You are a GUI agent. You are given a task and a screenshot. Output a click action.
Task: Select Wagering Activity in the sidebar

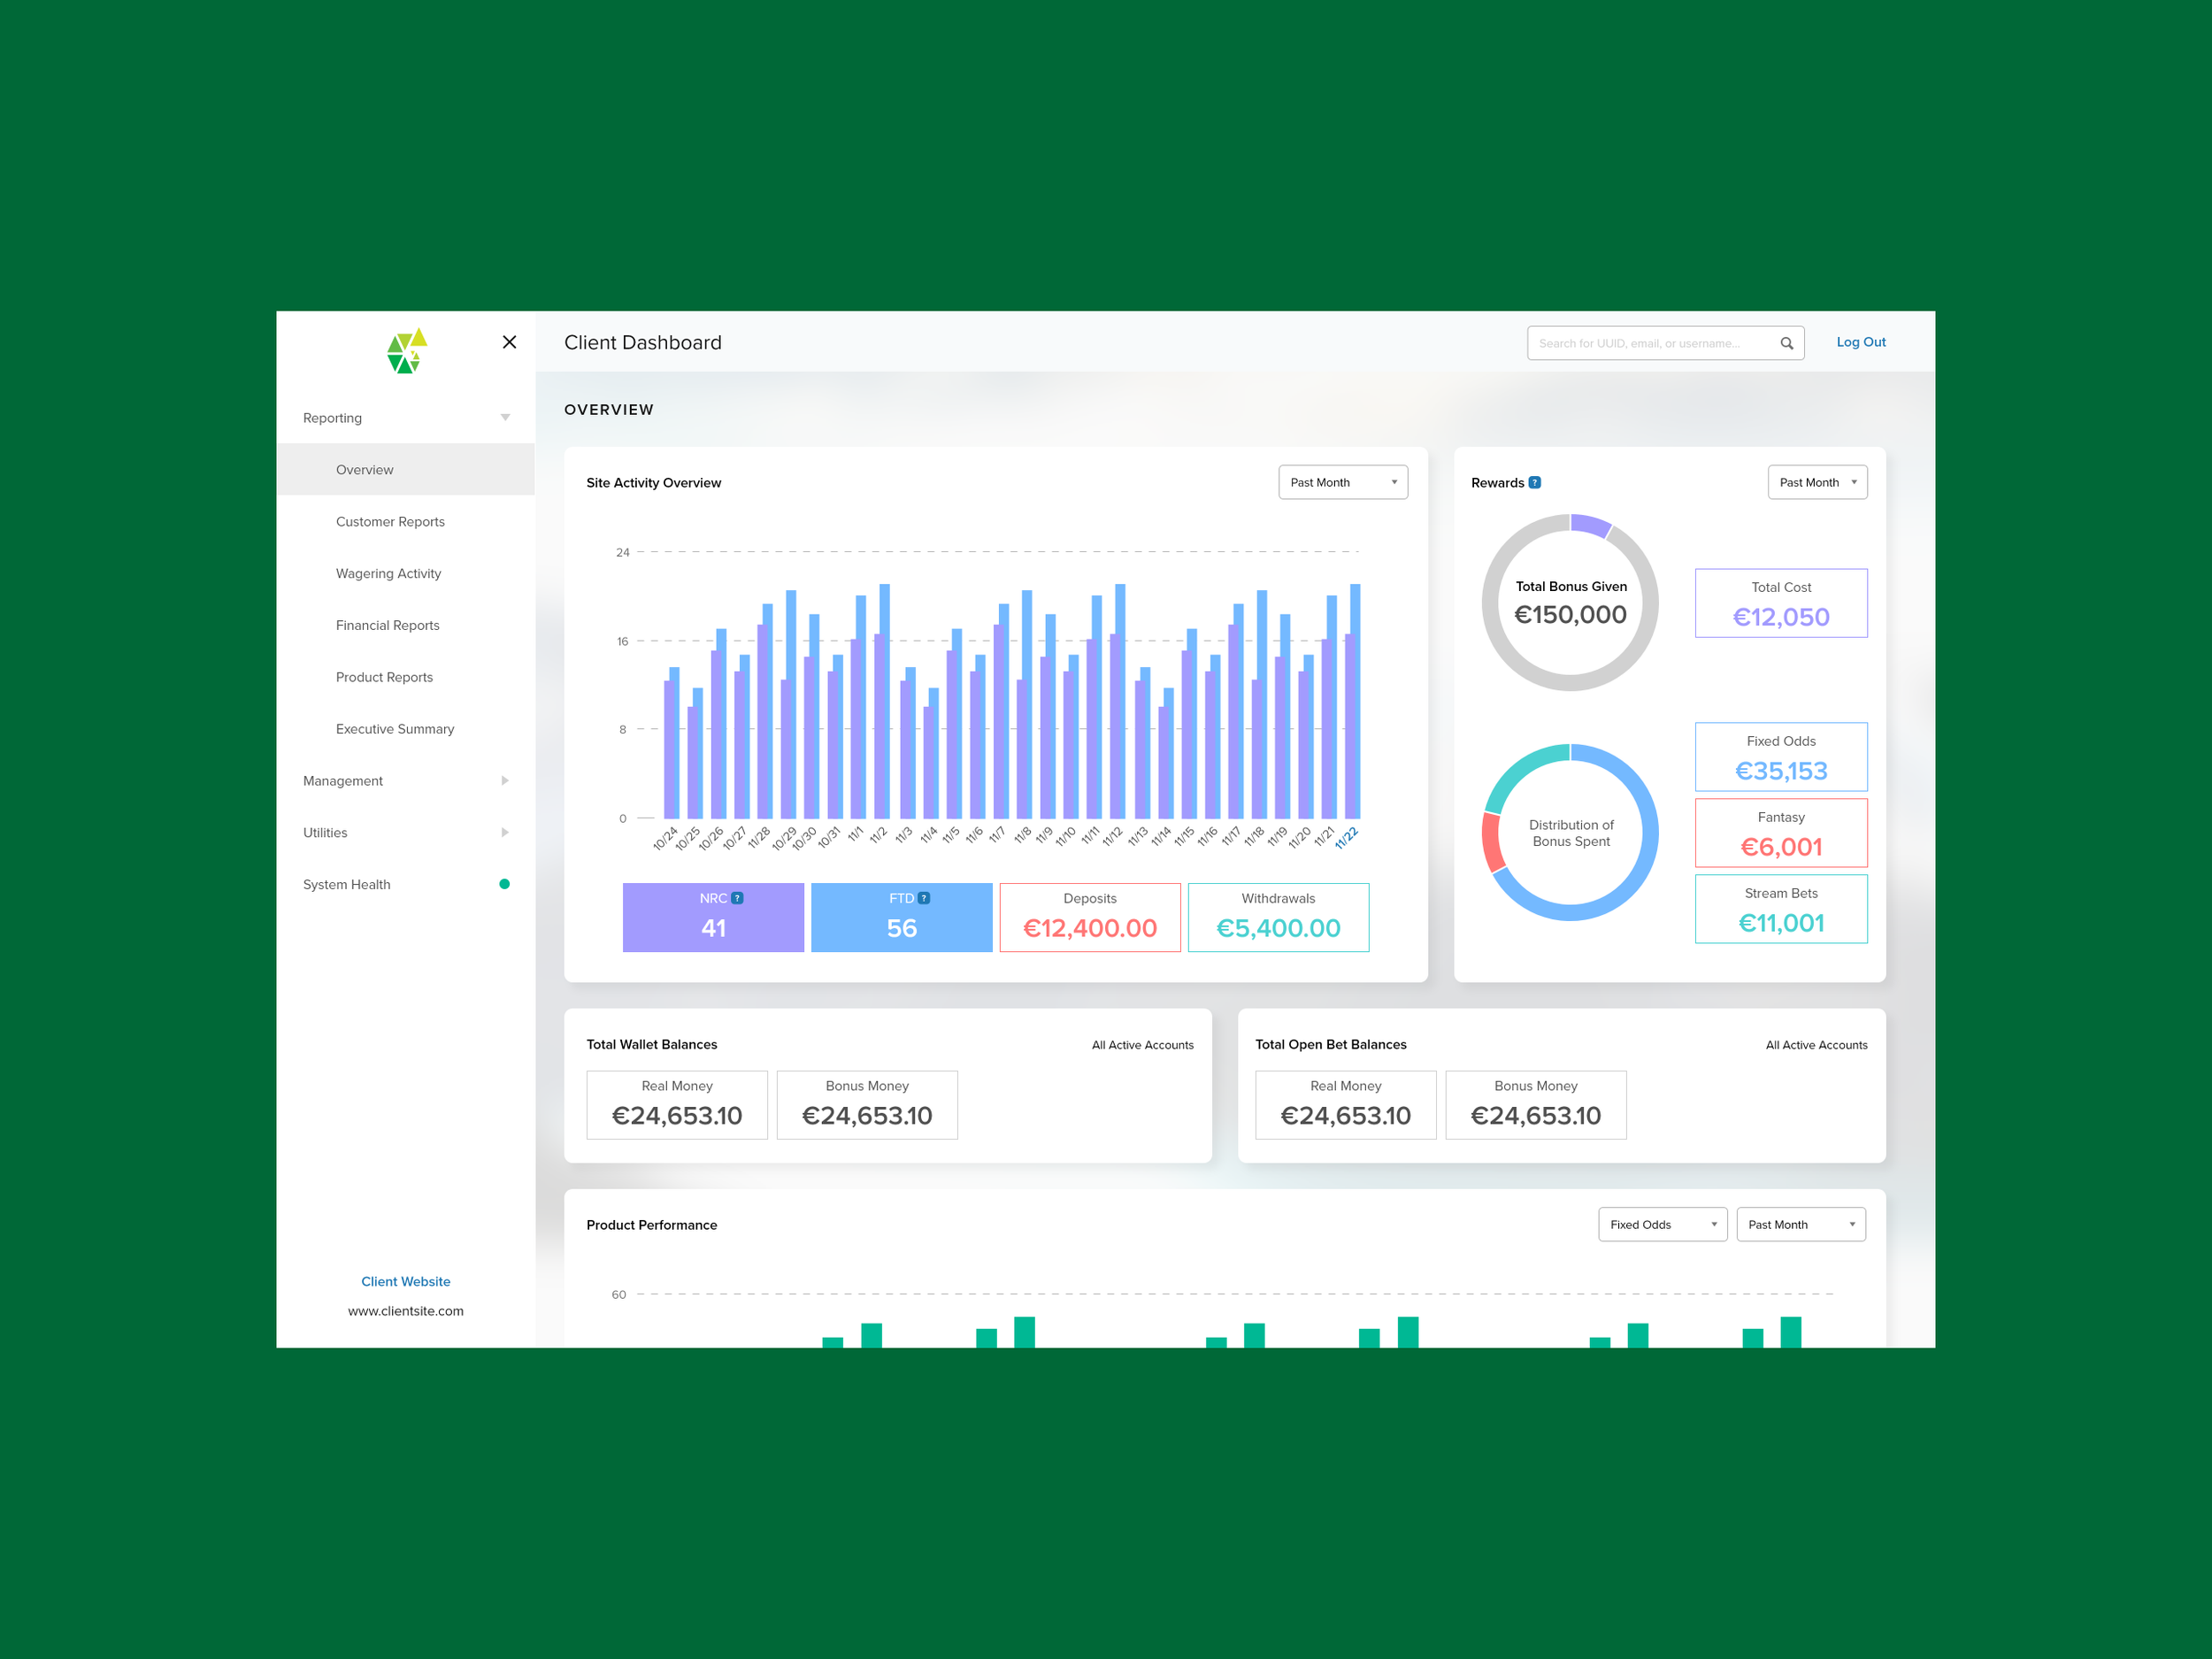[388, 573]
